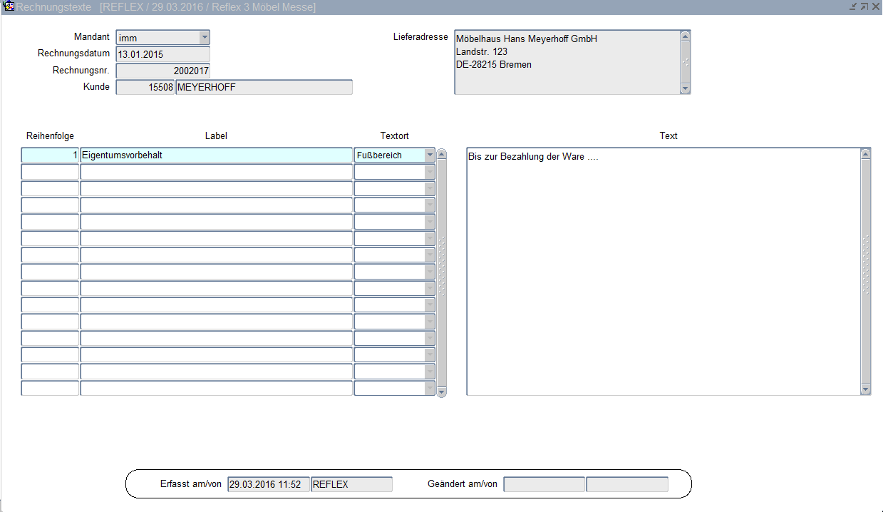Focus the Rechnungsdatum field 13.01.2015
The height and width of the screenshot is (512, 883).
click(162, 54)
